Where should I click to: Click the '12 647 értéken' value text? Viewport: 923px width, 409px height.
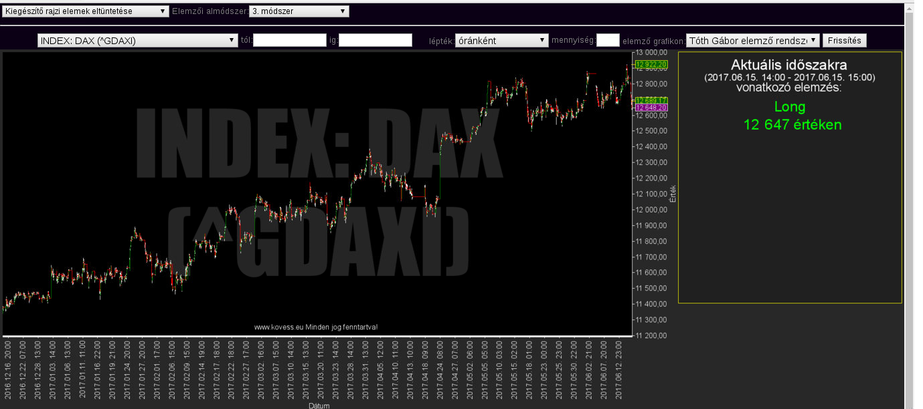(x=792, y=124)
